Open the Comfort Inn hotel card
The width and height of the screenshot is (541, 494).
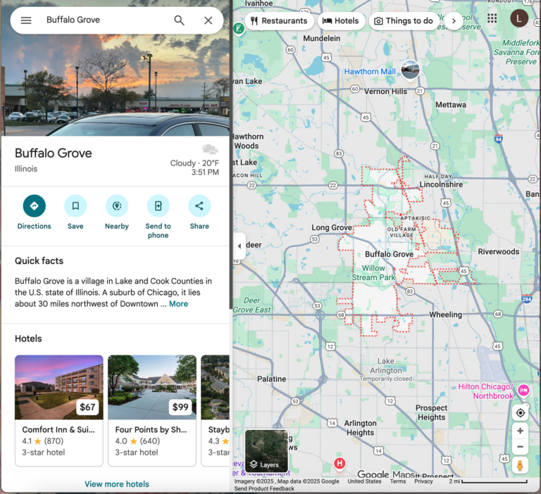59,410
